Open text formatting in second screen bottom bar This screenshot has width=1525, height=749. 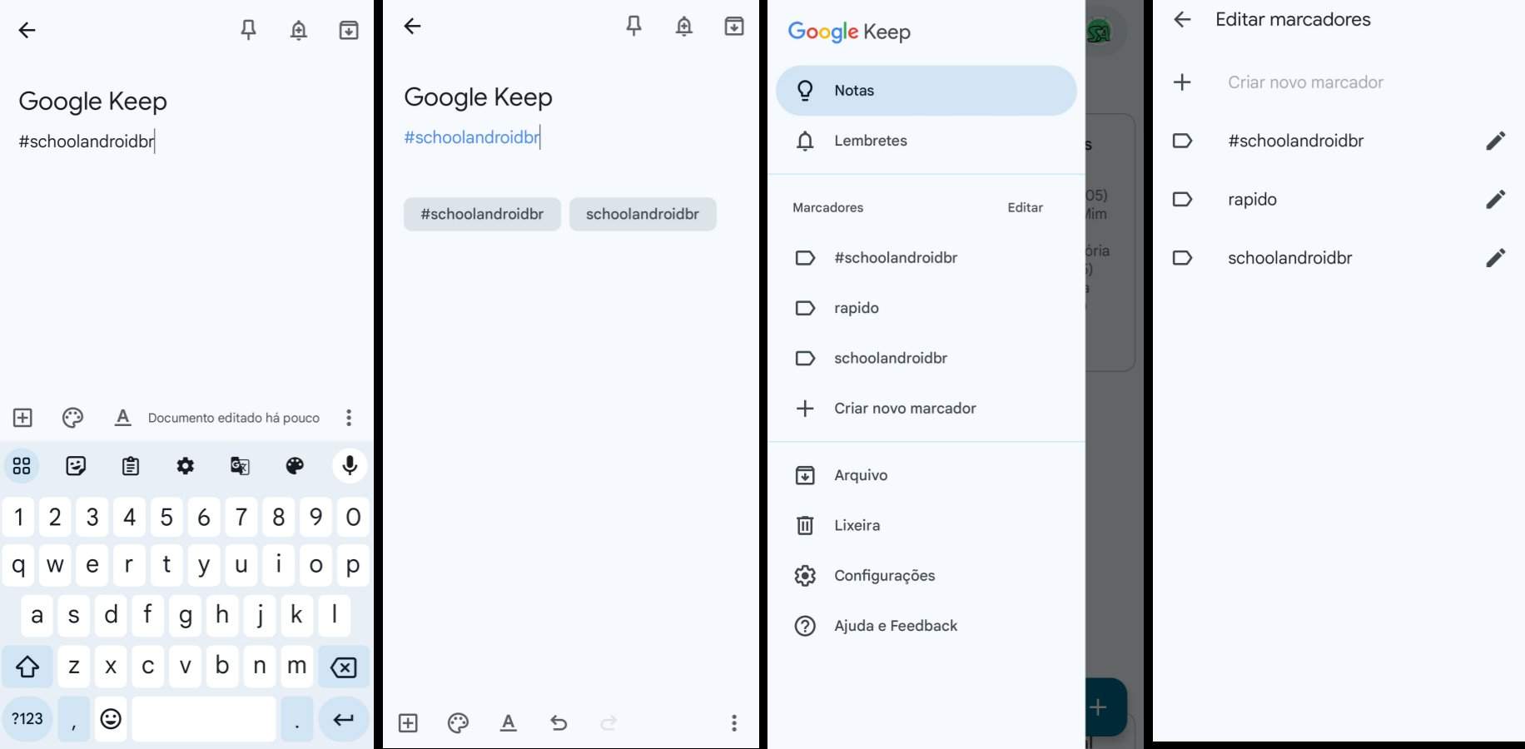tap(509, 723)
